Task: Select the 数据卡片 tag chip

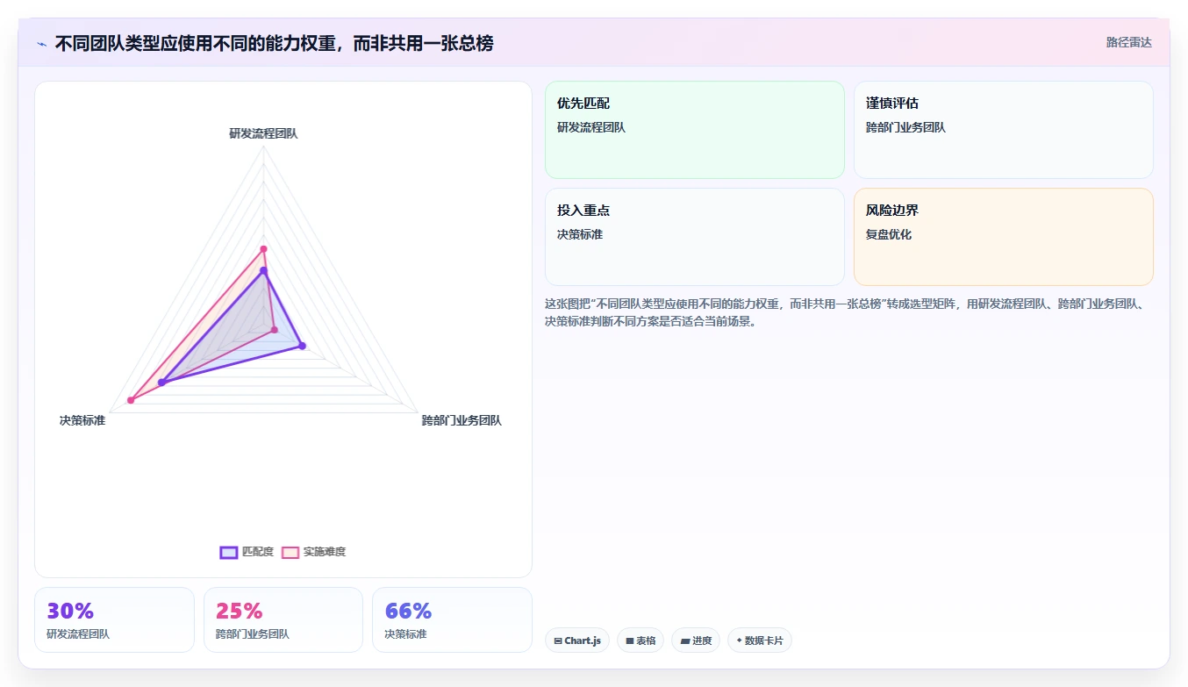Action: pos(760,640)
